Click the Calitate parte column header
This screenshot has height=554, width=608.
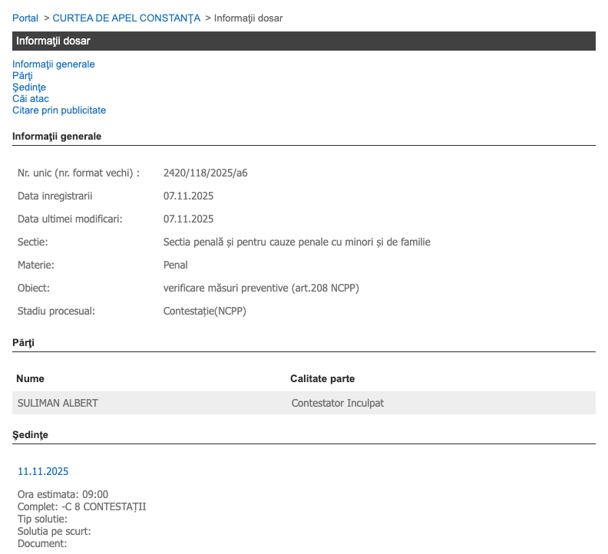tap(322, 379)
